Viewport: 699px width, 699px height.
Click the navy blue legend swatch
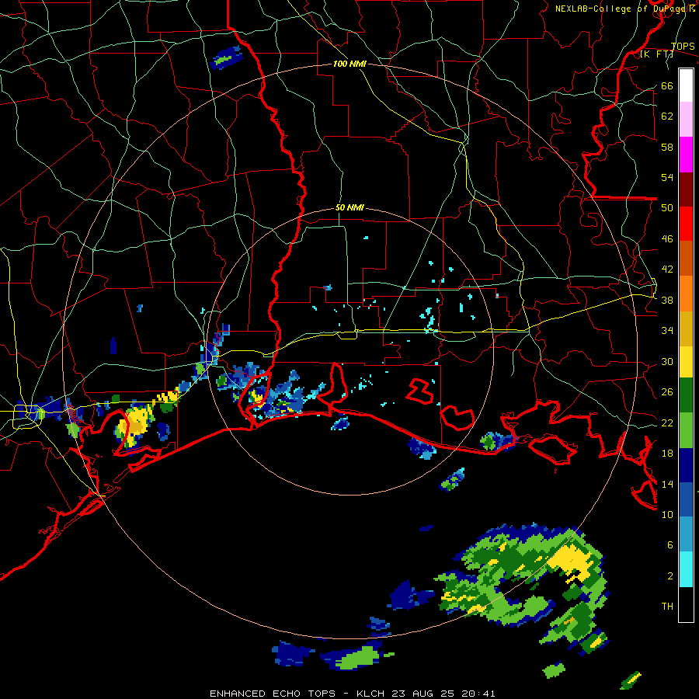[686, 465]
